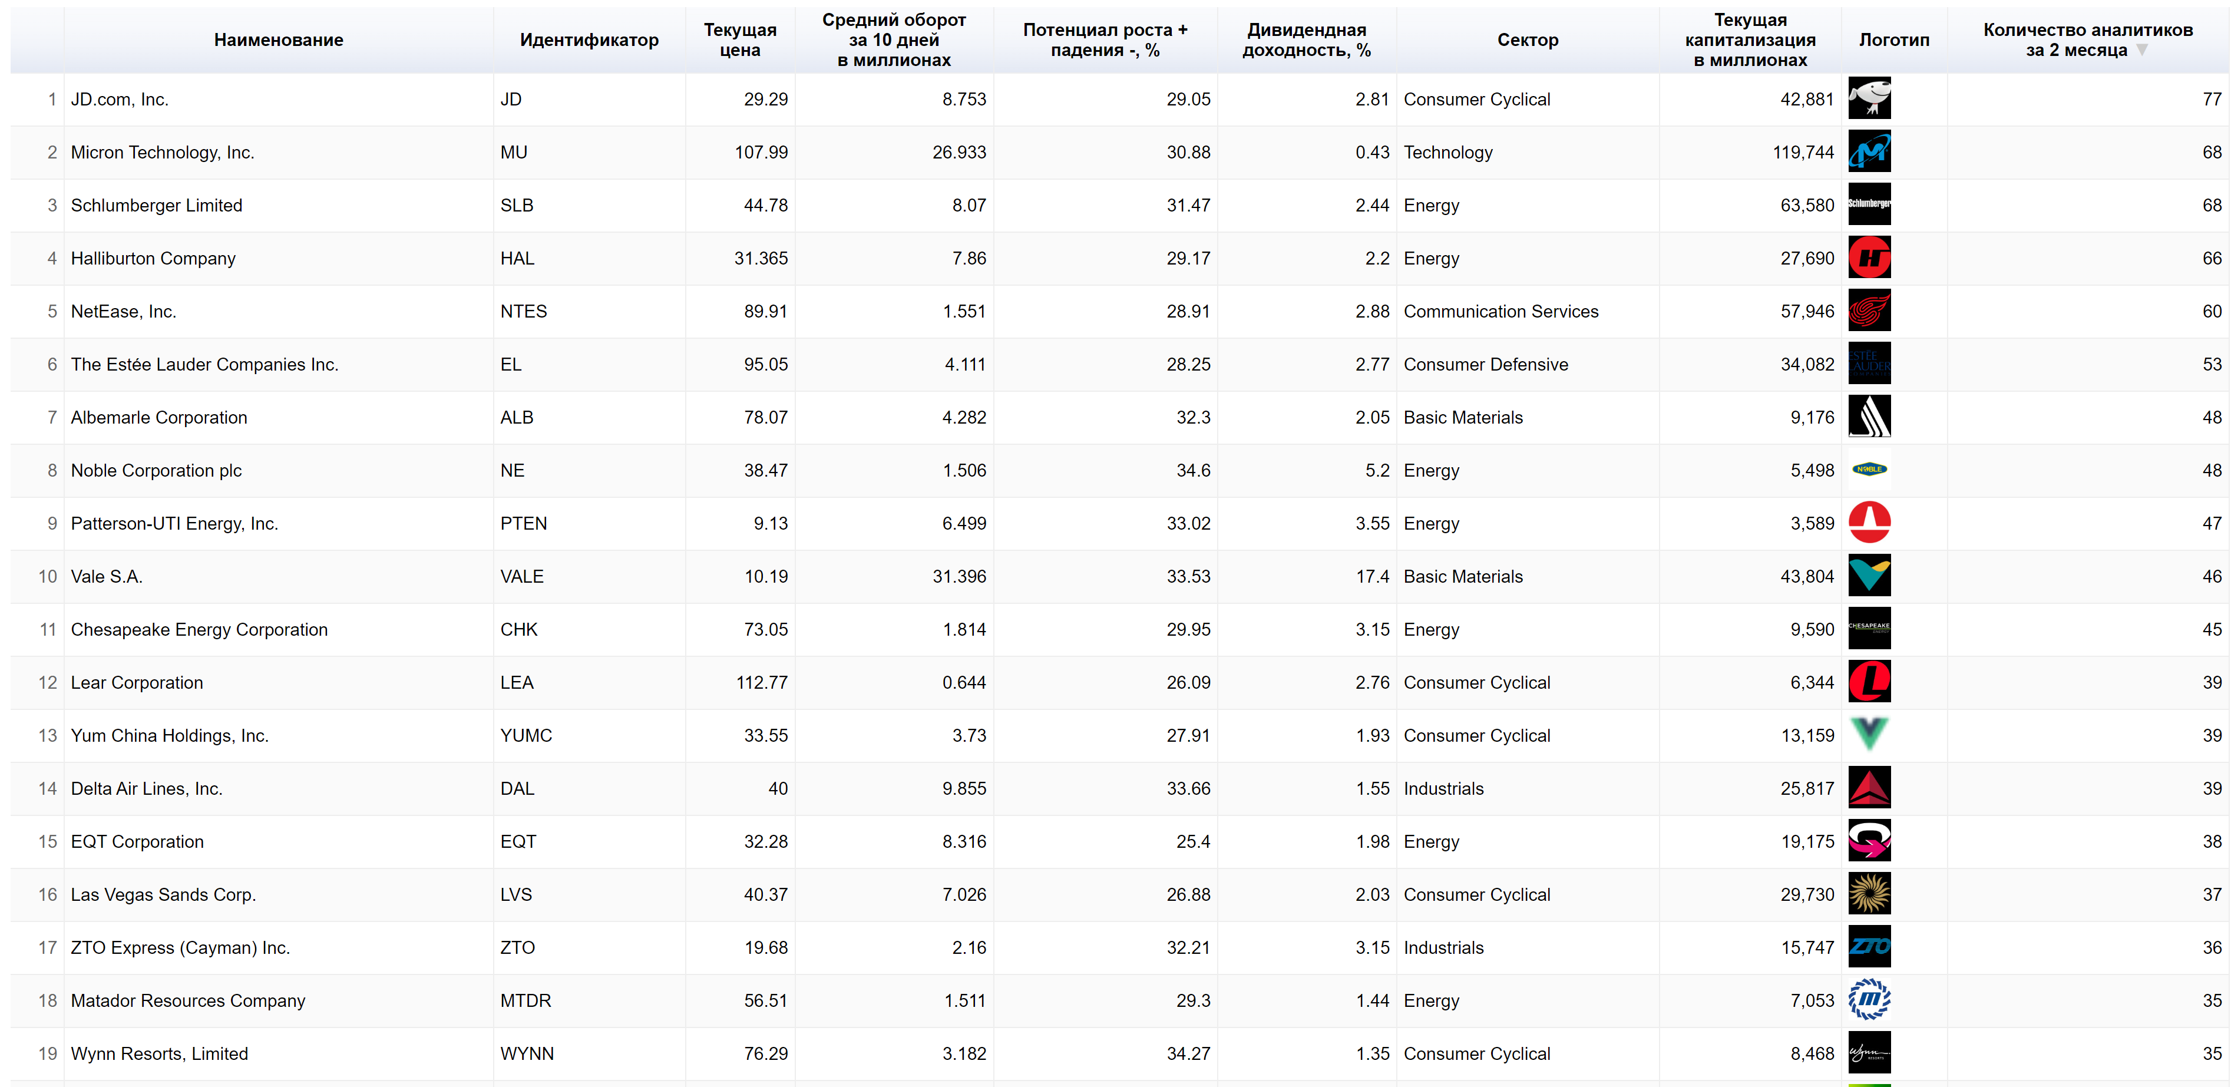
Task: Click the Noble Corporation logo icon
Action: coord(1869,470)
